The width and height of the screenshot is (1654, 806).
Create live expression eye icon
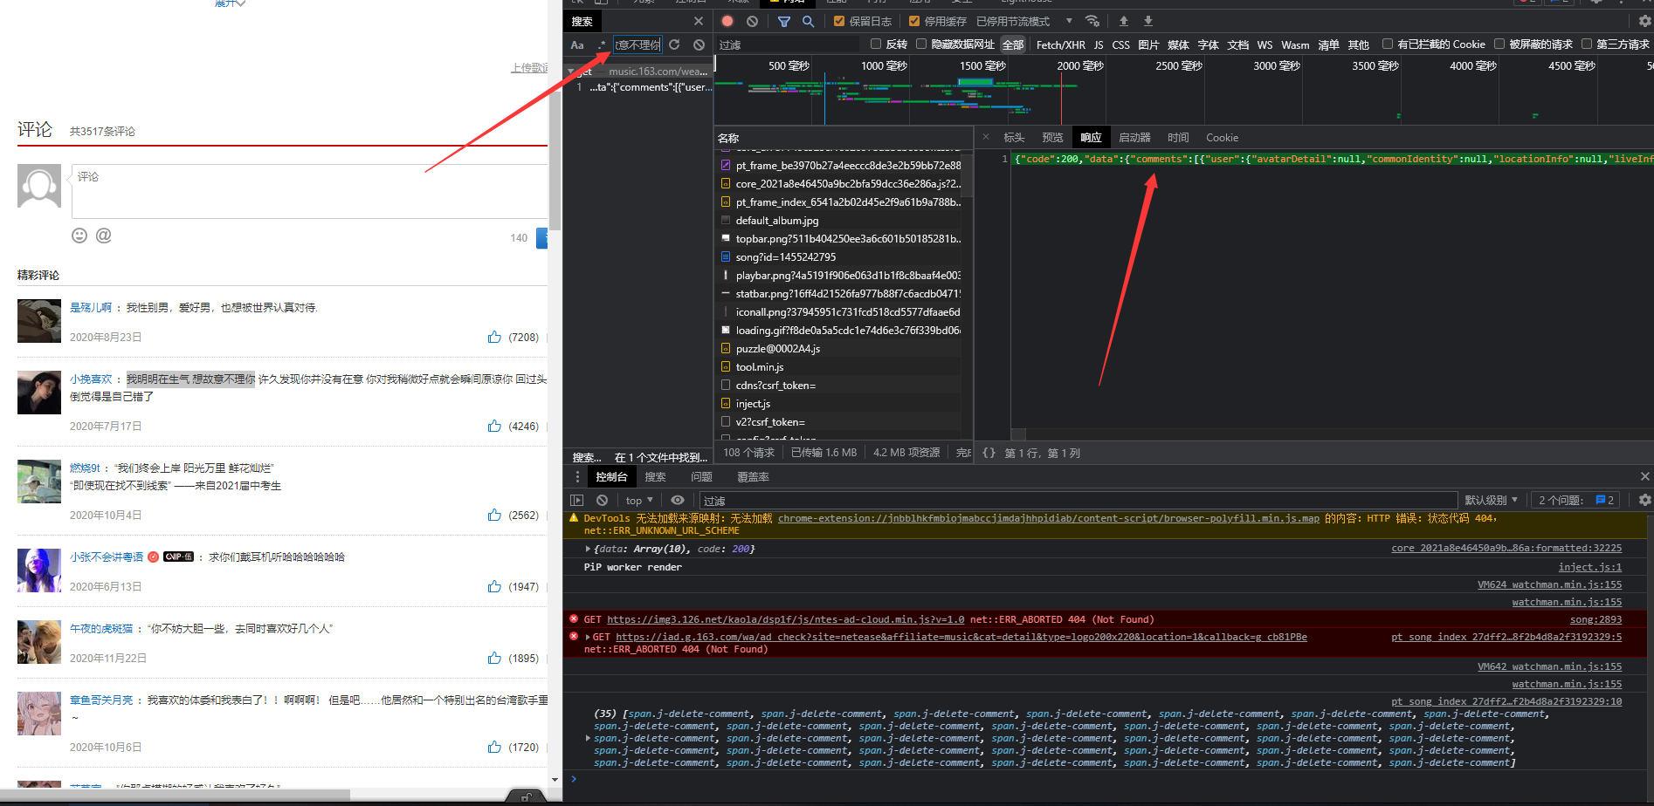pos(677,500)
